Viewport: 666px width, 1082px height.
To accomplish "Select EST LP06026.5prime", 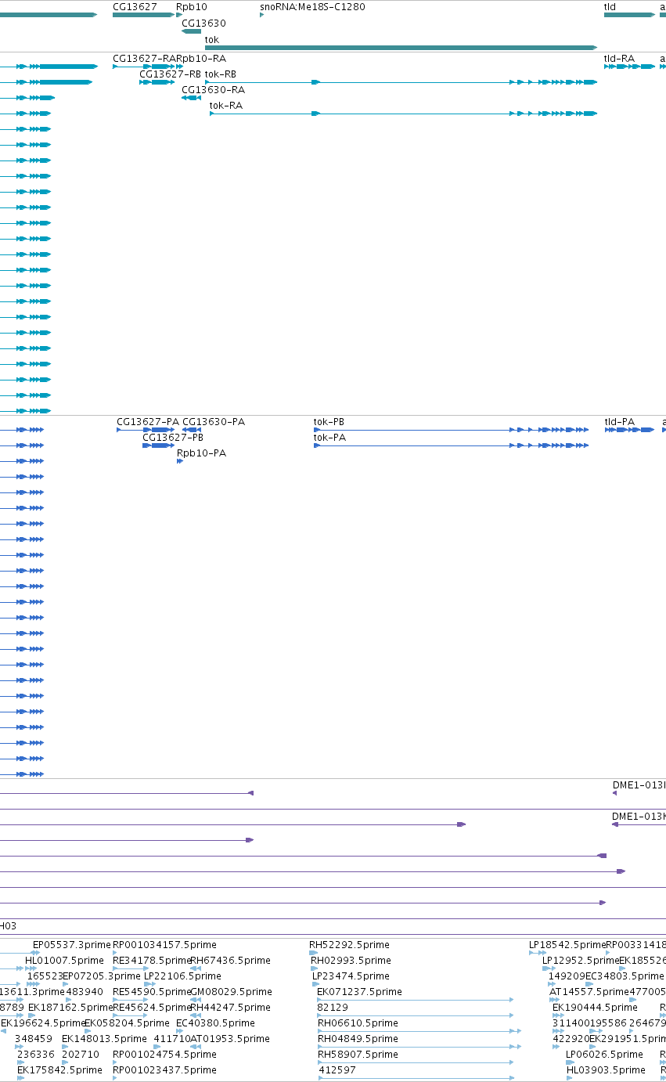I will pyautogui.click(x=604, y=1055).
